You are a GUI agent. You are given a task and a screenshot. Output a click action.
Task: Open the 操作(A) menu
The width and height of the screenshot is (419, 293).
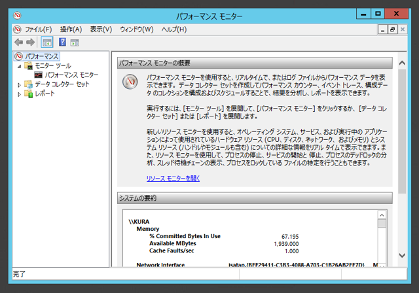(71, 29)
